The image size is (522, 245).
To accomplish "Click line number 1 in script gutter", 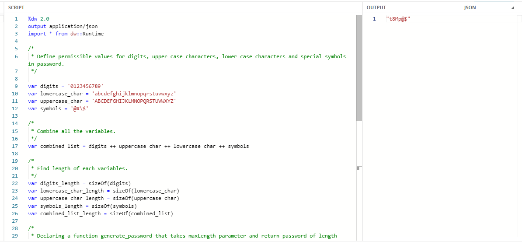I will tap(16, 19).
